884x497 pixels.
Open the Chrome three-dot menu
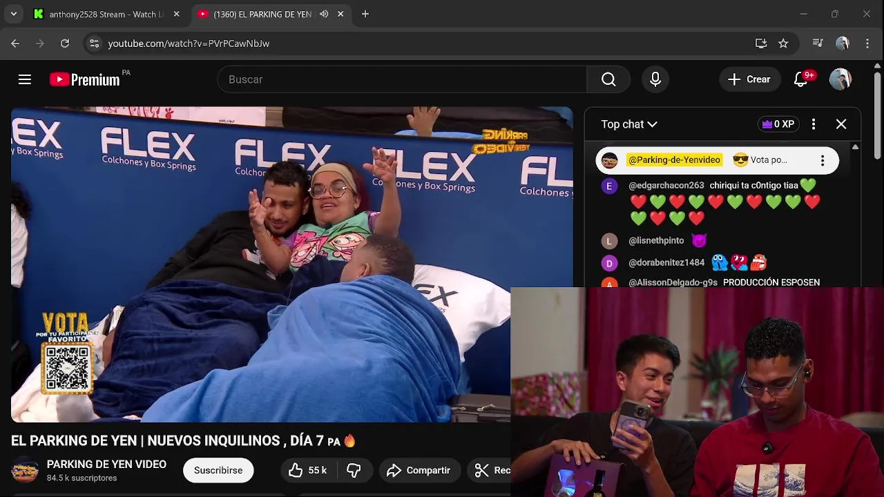pos(867,43)
